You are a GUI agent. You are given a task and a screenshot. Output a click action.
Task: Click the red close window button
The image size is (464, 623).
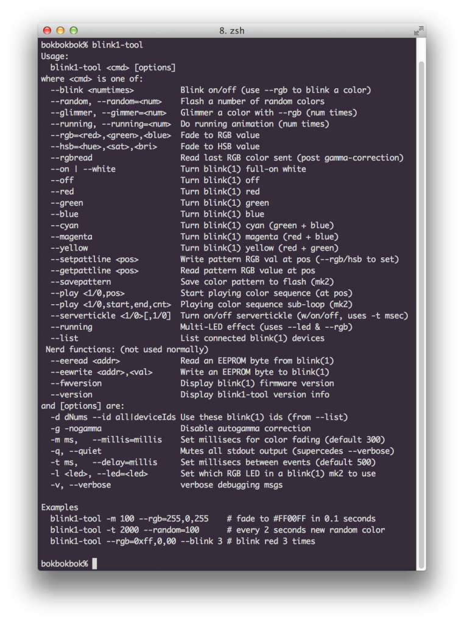pos(47,30)
